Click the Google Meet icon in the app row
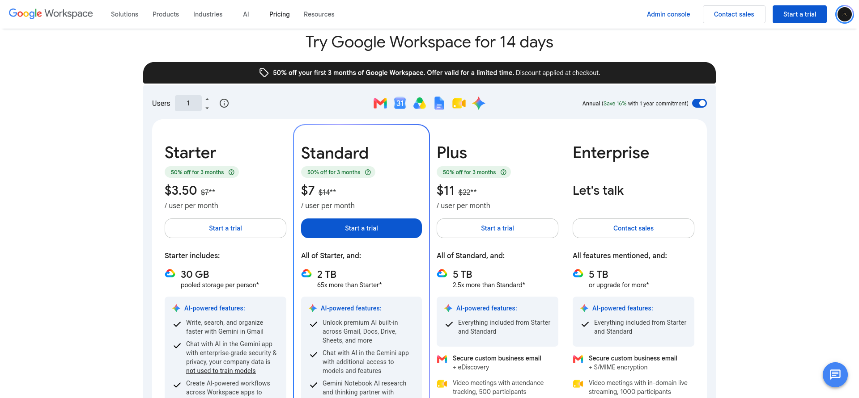Screen dimensions: 859x398 pyautogui.click(x=459, y=103)
